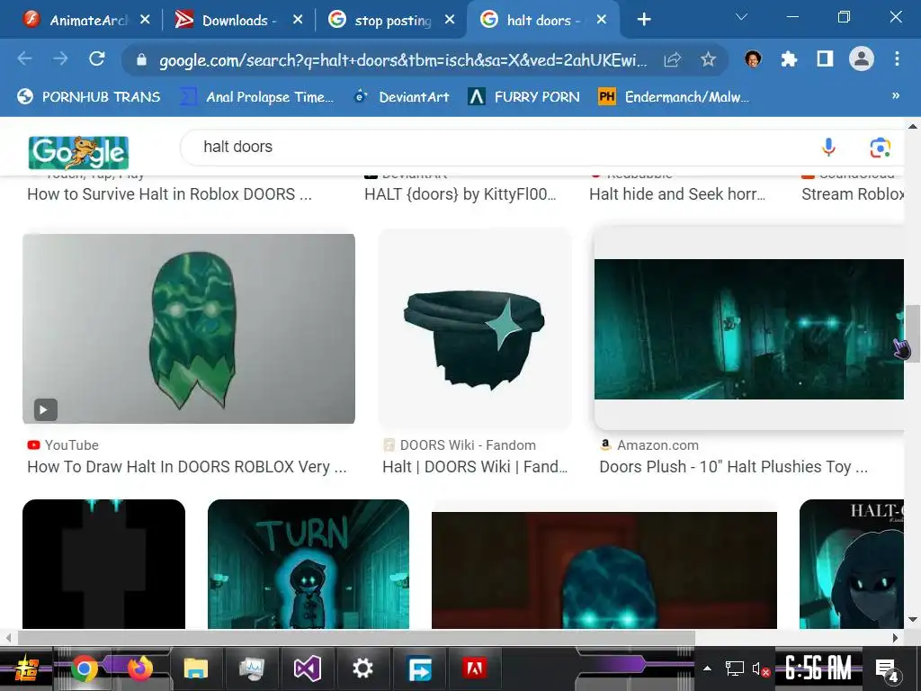Open Halt hide and Seek result
921x691 pixels.
(x=677, y=194)
